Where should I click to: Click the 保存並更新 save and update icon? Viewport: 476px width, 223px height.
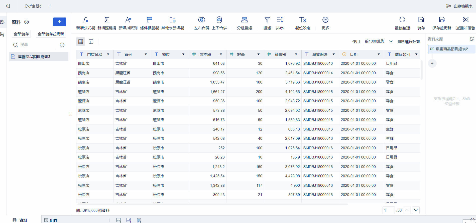[442, 20]
